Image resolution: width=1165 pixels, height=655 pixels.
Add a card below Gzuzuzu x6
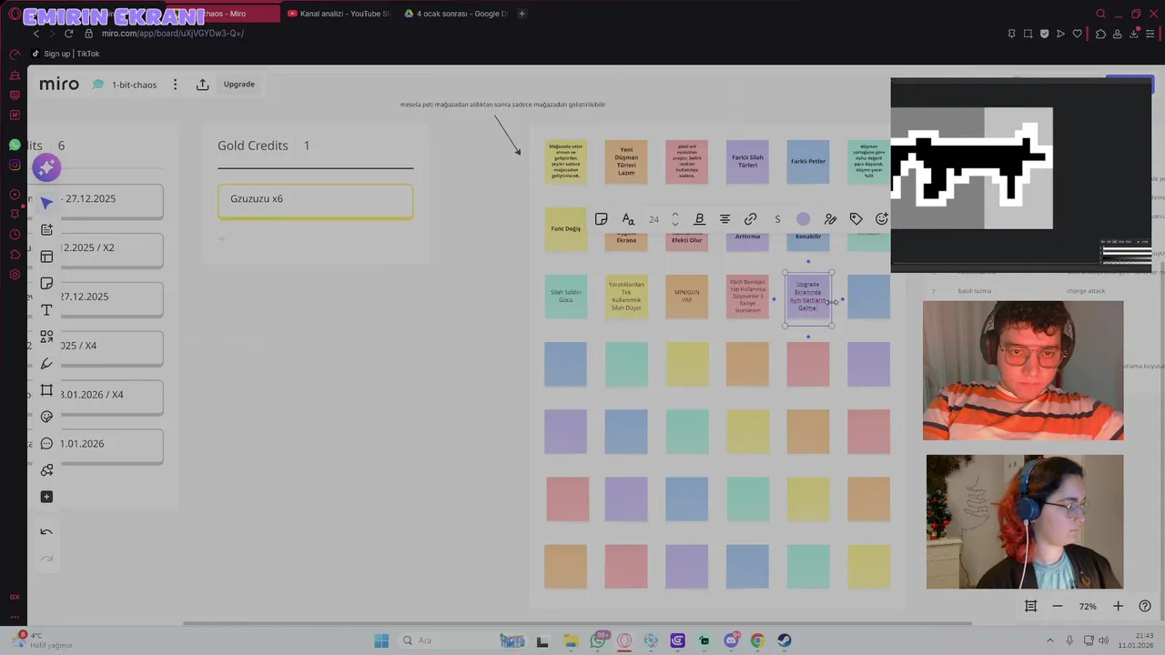coord(221,239)
